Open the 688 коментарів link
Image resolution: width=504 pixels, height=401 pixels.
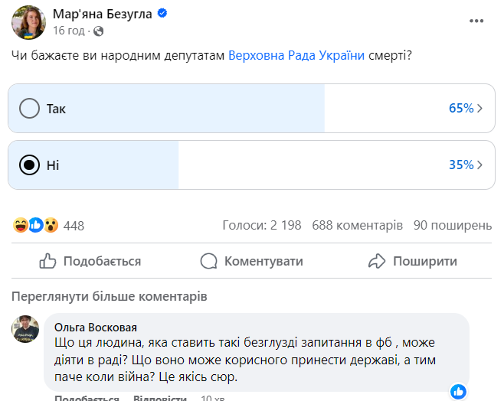358,226
